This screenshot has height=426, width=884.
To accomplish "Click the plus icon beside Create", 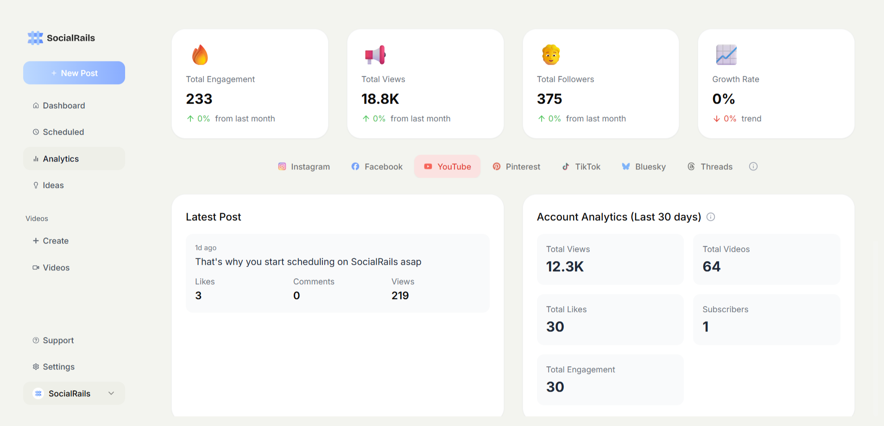I will 36,241.
